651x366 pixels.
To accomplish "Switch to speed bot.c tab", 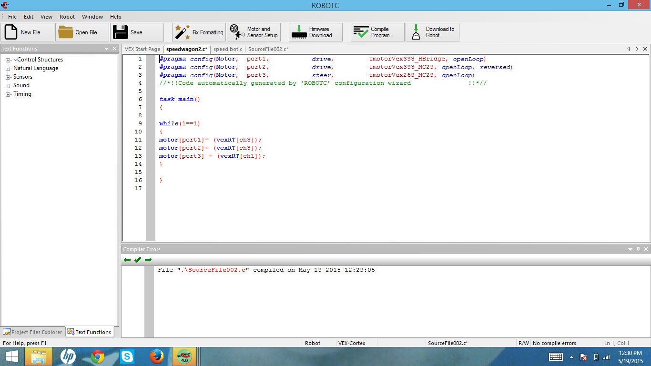I will pyautogui.click(x=228, y=49).
